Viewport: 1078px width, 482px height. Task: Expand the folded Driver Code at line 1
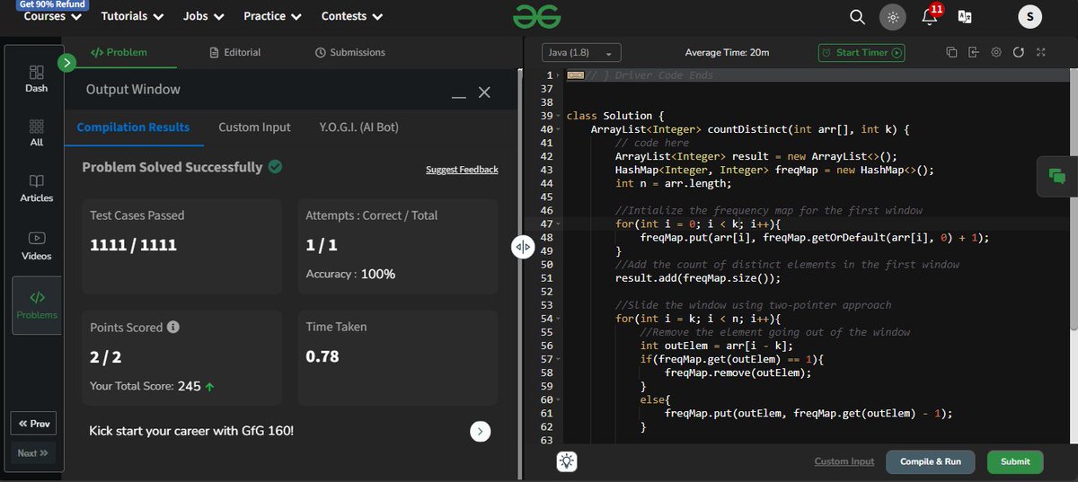coord(576,75)
